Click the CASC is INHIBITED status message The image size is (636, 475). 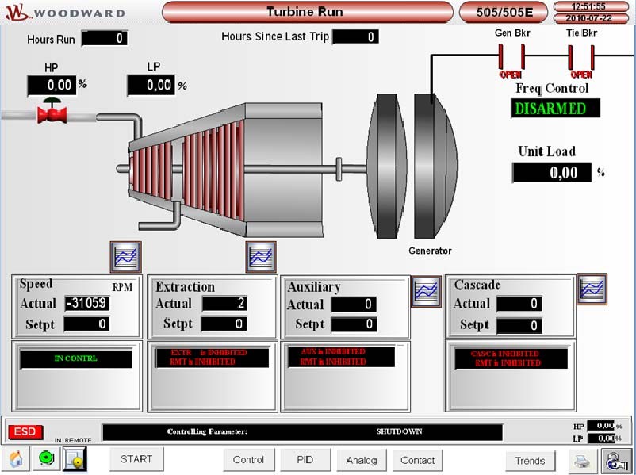click(504, 354)
